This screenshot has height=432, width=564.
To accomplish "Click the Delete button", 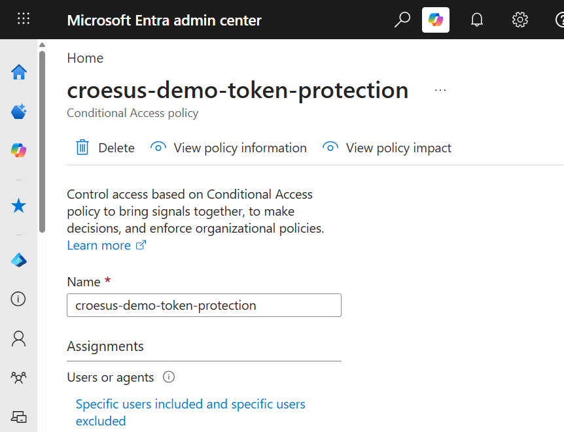I will [x=105, y=148].
